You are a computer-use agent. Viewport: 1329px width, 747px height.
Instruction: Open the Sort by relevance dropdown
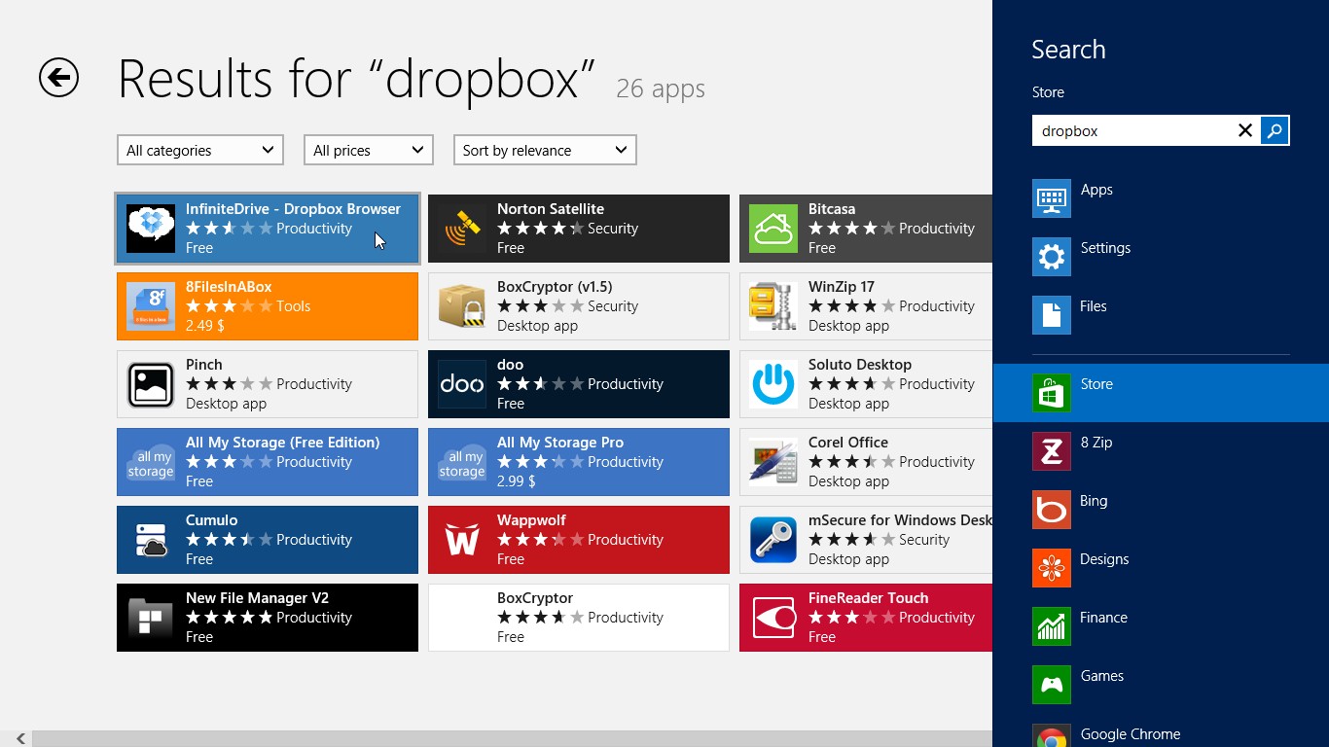tap(545, 150)
